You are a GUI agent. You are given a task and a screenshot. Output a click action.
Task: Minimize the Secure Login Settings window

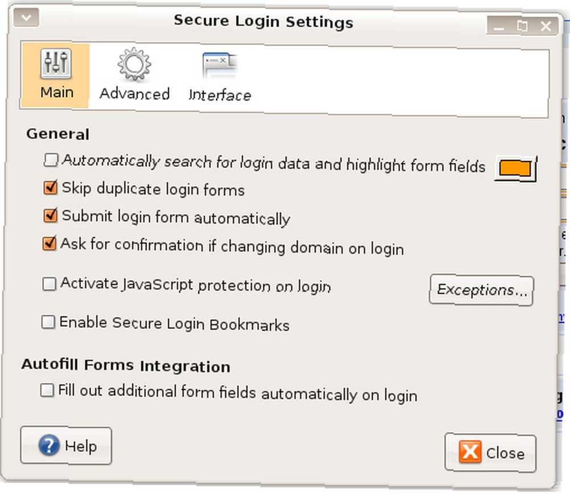point(499,26)
